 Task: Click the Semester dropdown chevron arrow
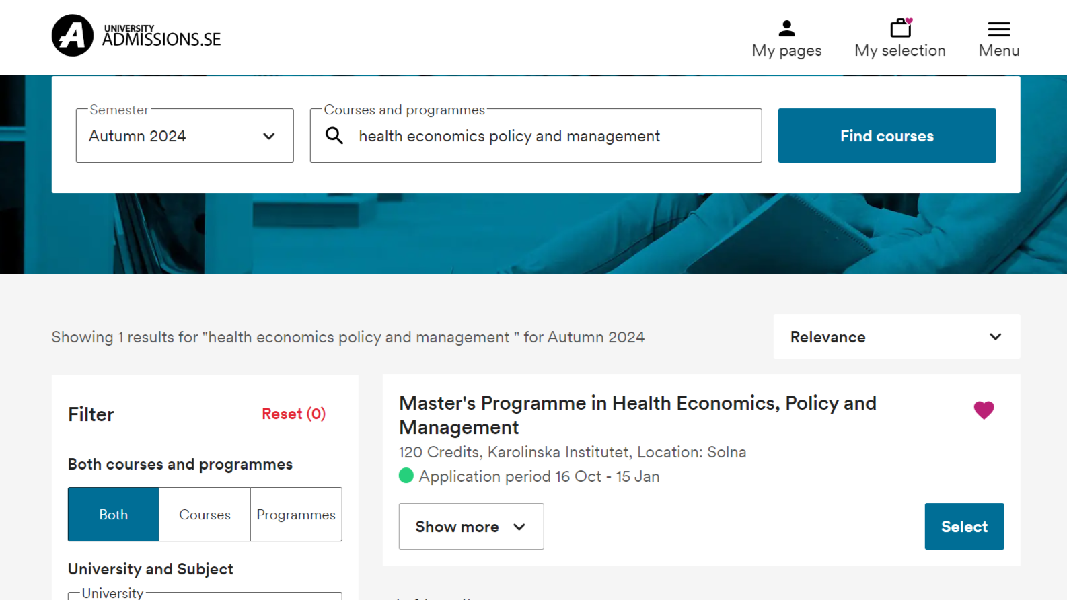269,136
